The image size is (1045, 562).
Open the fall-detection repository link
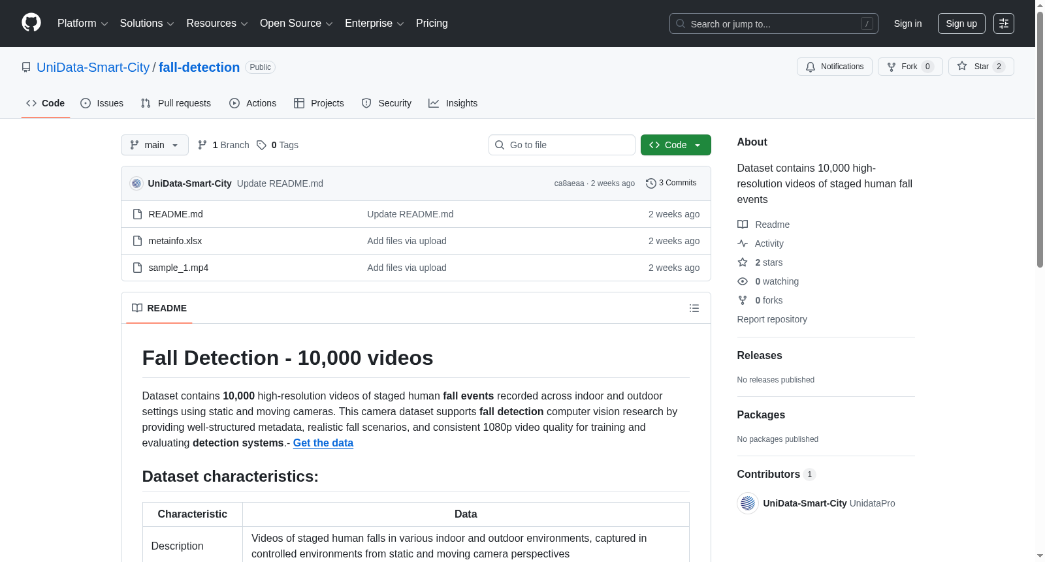click(x=199, y=67)
